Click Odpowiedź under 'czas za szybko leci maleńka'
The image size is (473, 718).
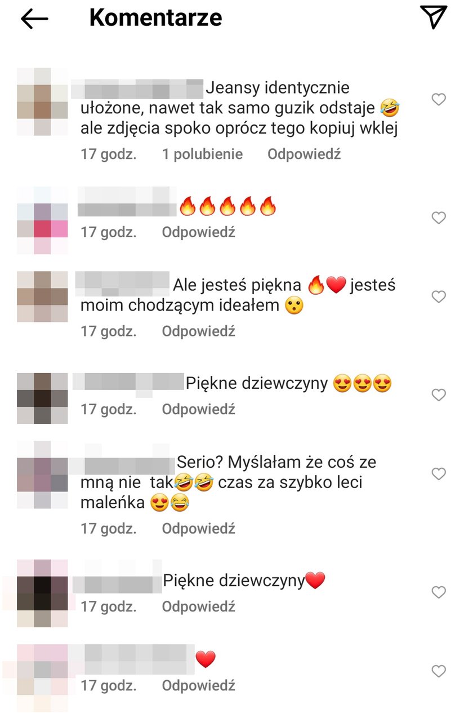[x=198, y=529]
